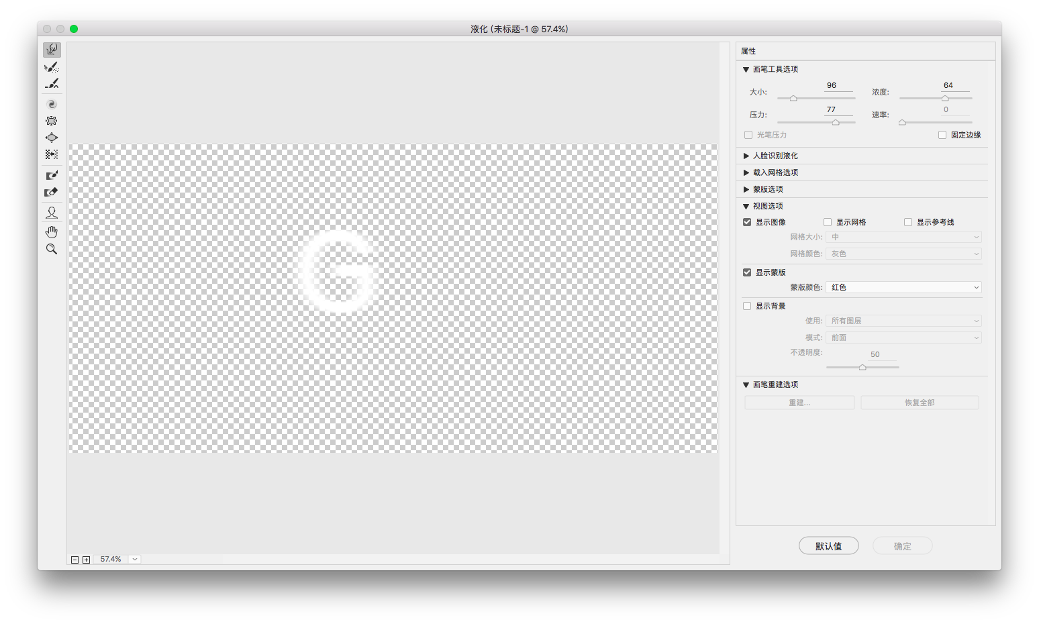Click the 大小 brush size slider

[x=816, y=99]
